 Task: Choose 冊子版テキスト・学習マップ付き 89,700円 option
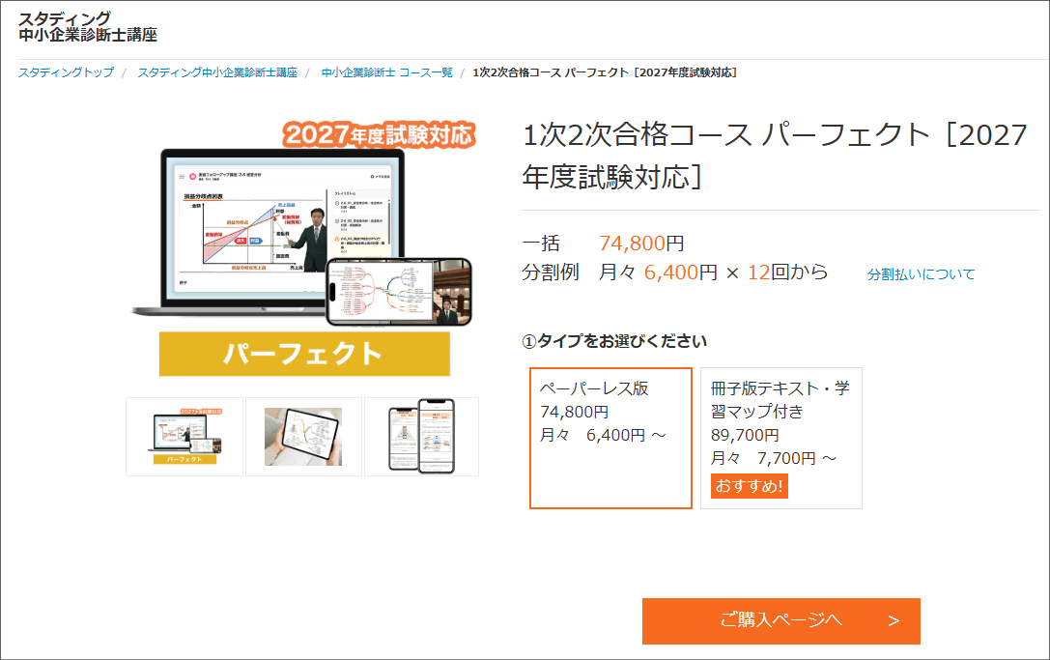point(781,438)
